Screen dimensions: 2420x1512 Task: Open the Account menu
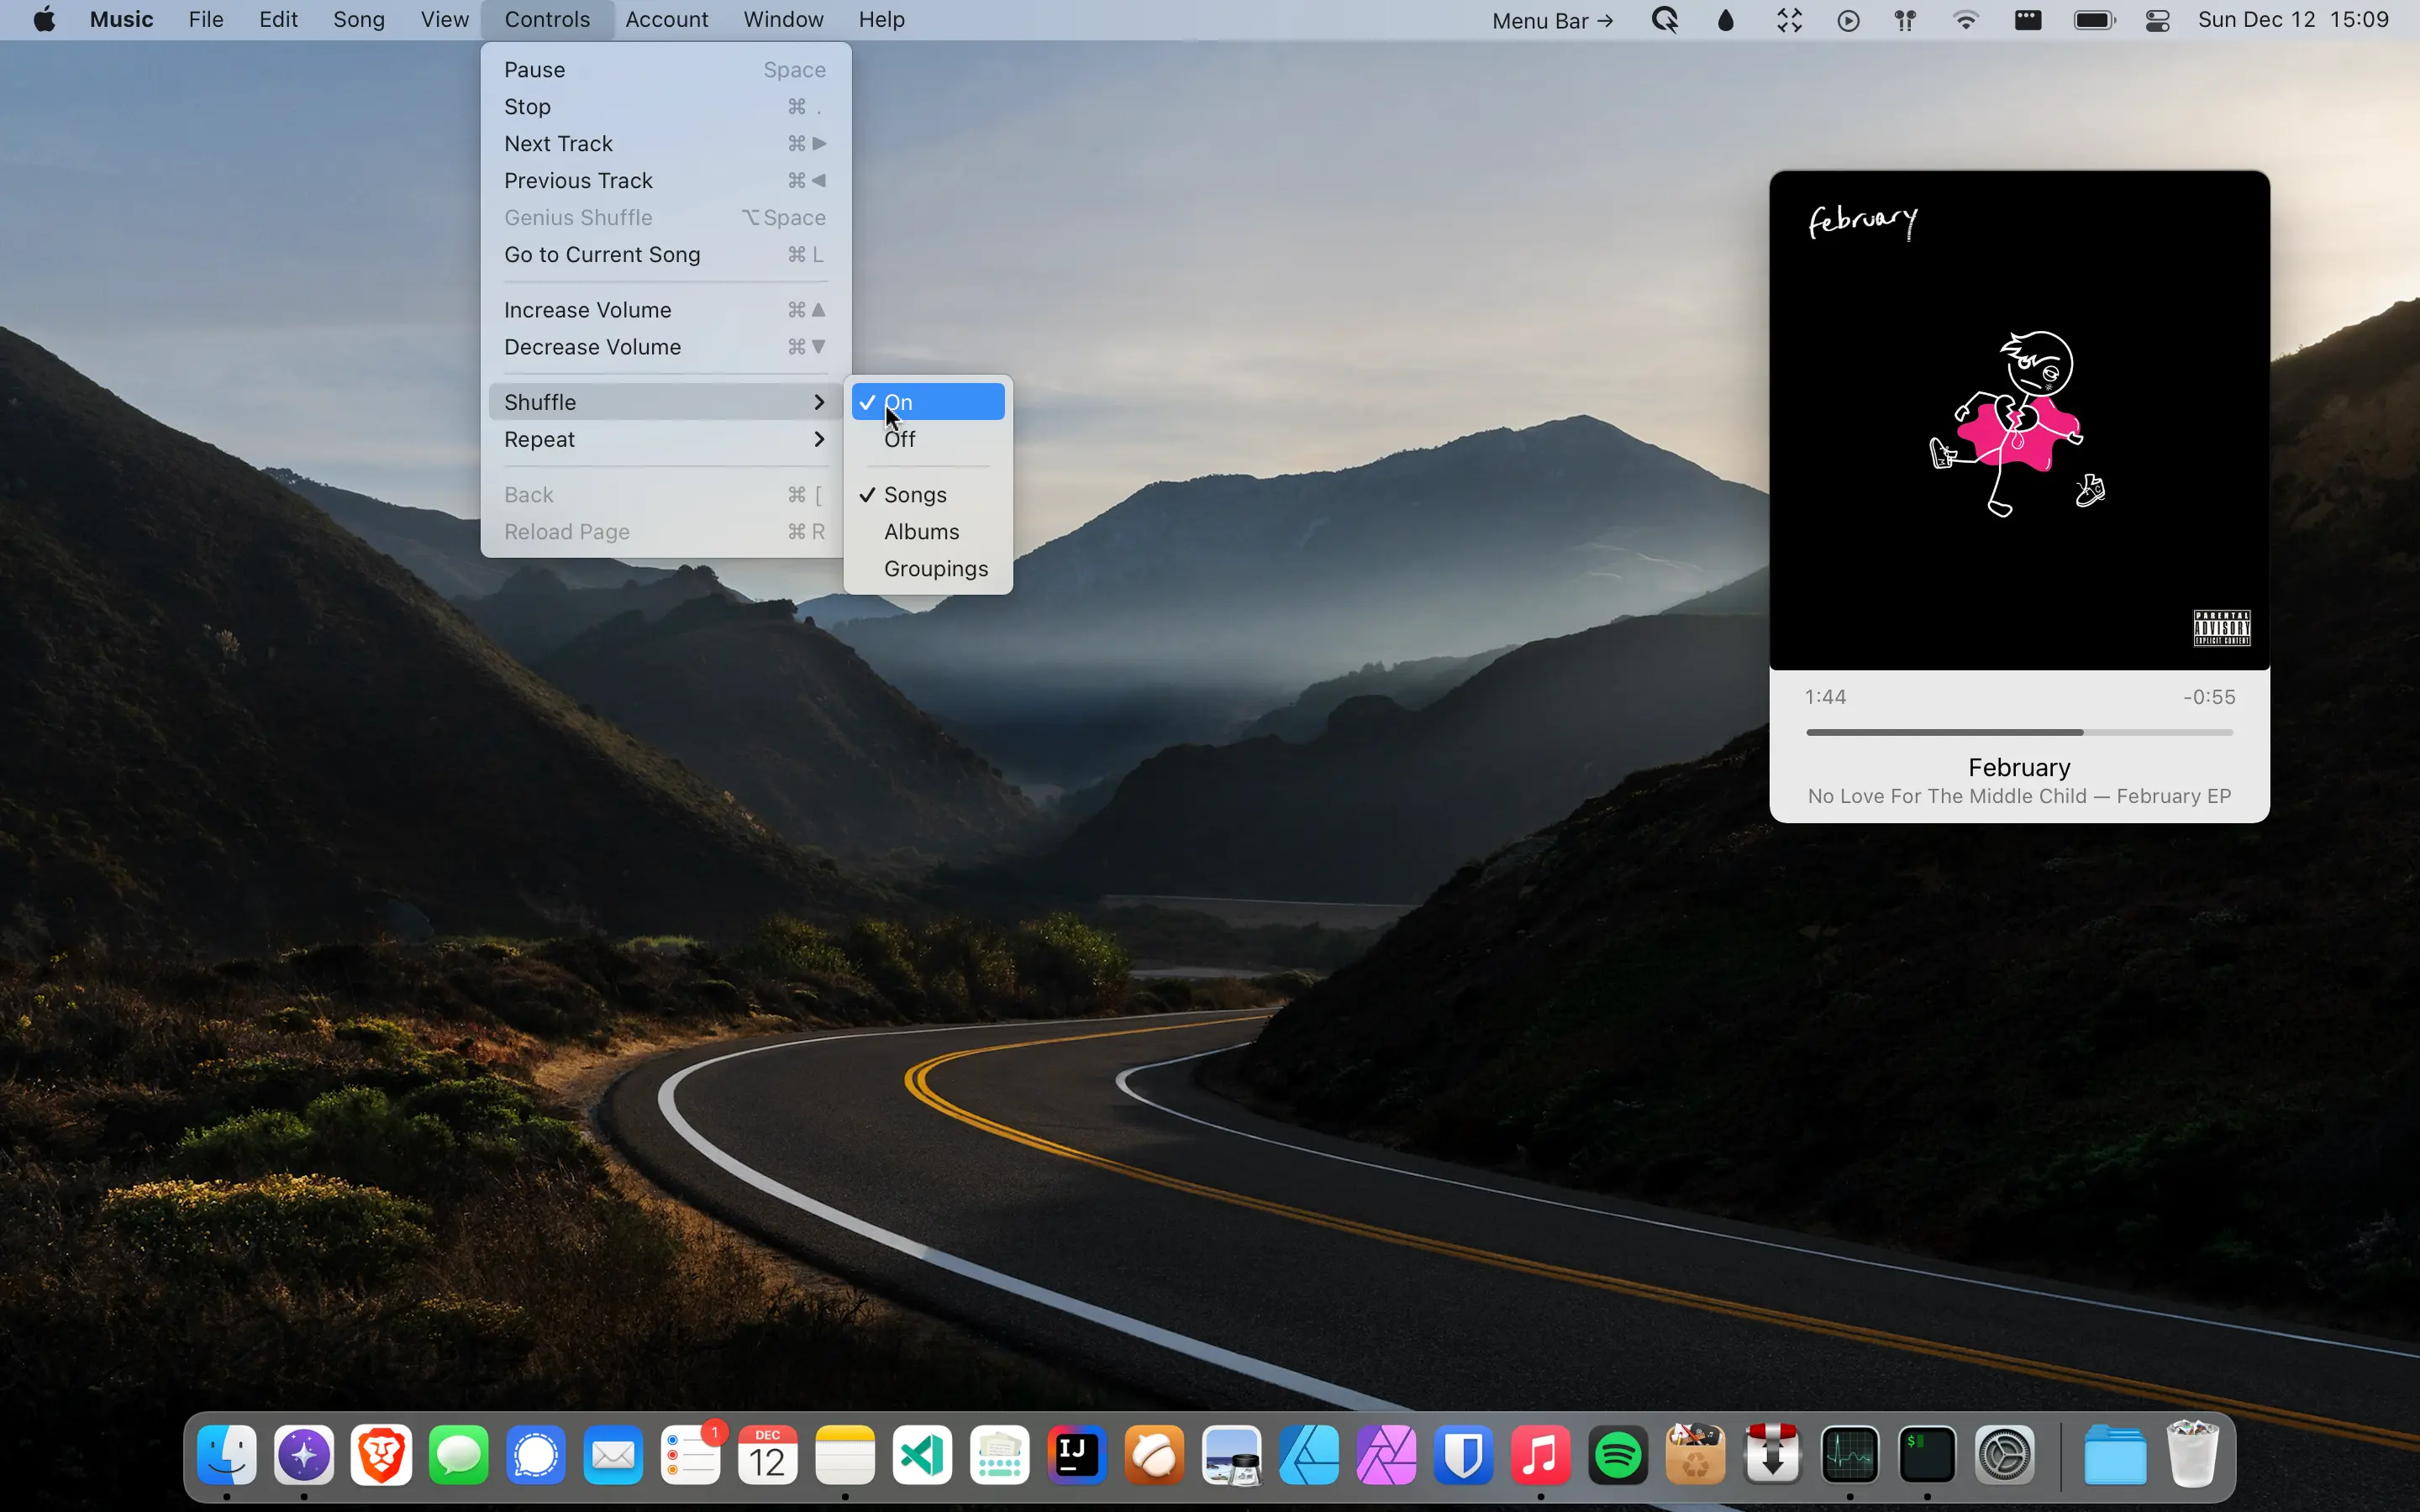pyautogui.click(x=666, y=20)
